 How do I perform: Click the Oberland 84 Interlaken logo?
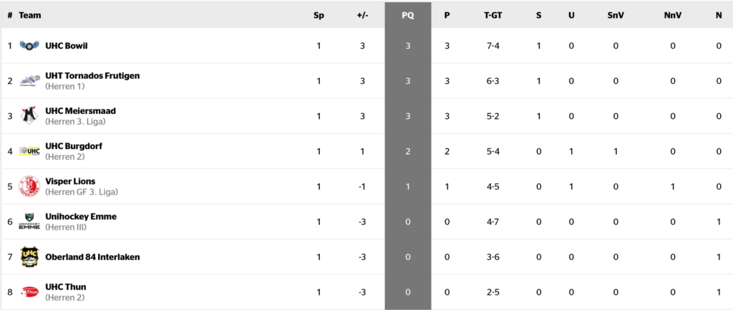point(29,256)
